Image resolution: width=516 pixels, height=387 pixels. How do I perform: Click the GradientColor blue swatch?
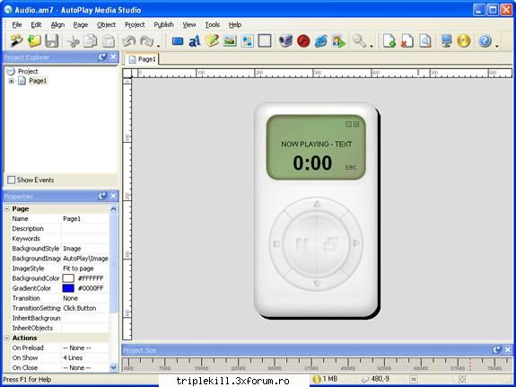(x=68, y=288)
